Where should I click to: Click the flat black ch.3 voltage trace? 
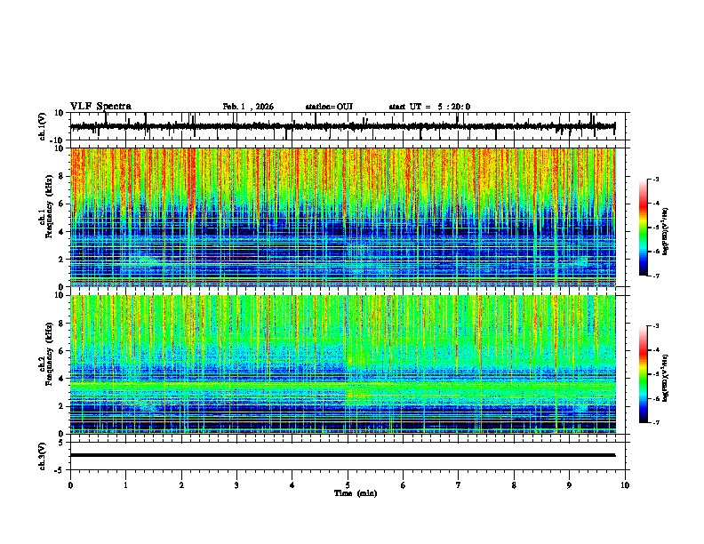(342, 455)
